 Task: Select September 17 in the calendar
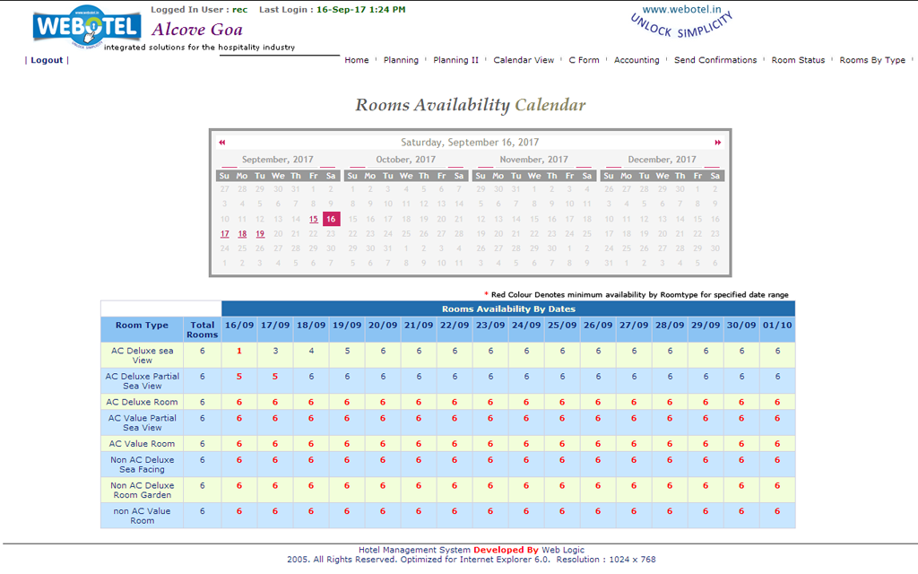(x=225, y=234)
